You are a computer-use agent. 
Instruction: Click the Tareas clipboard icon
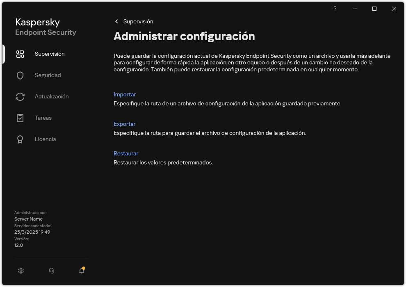click(20, 118)
